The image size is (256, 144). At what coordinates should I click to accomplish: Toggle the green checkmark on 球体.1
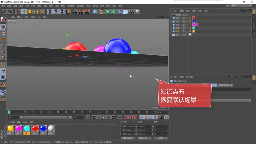(x=187, y=28)
